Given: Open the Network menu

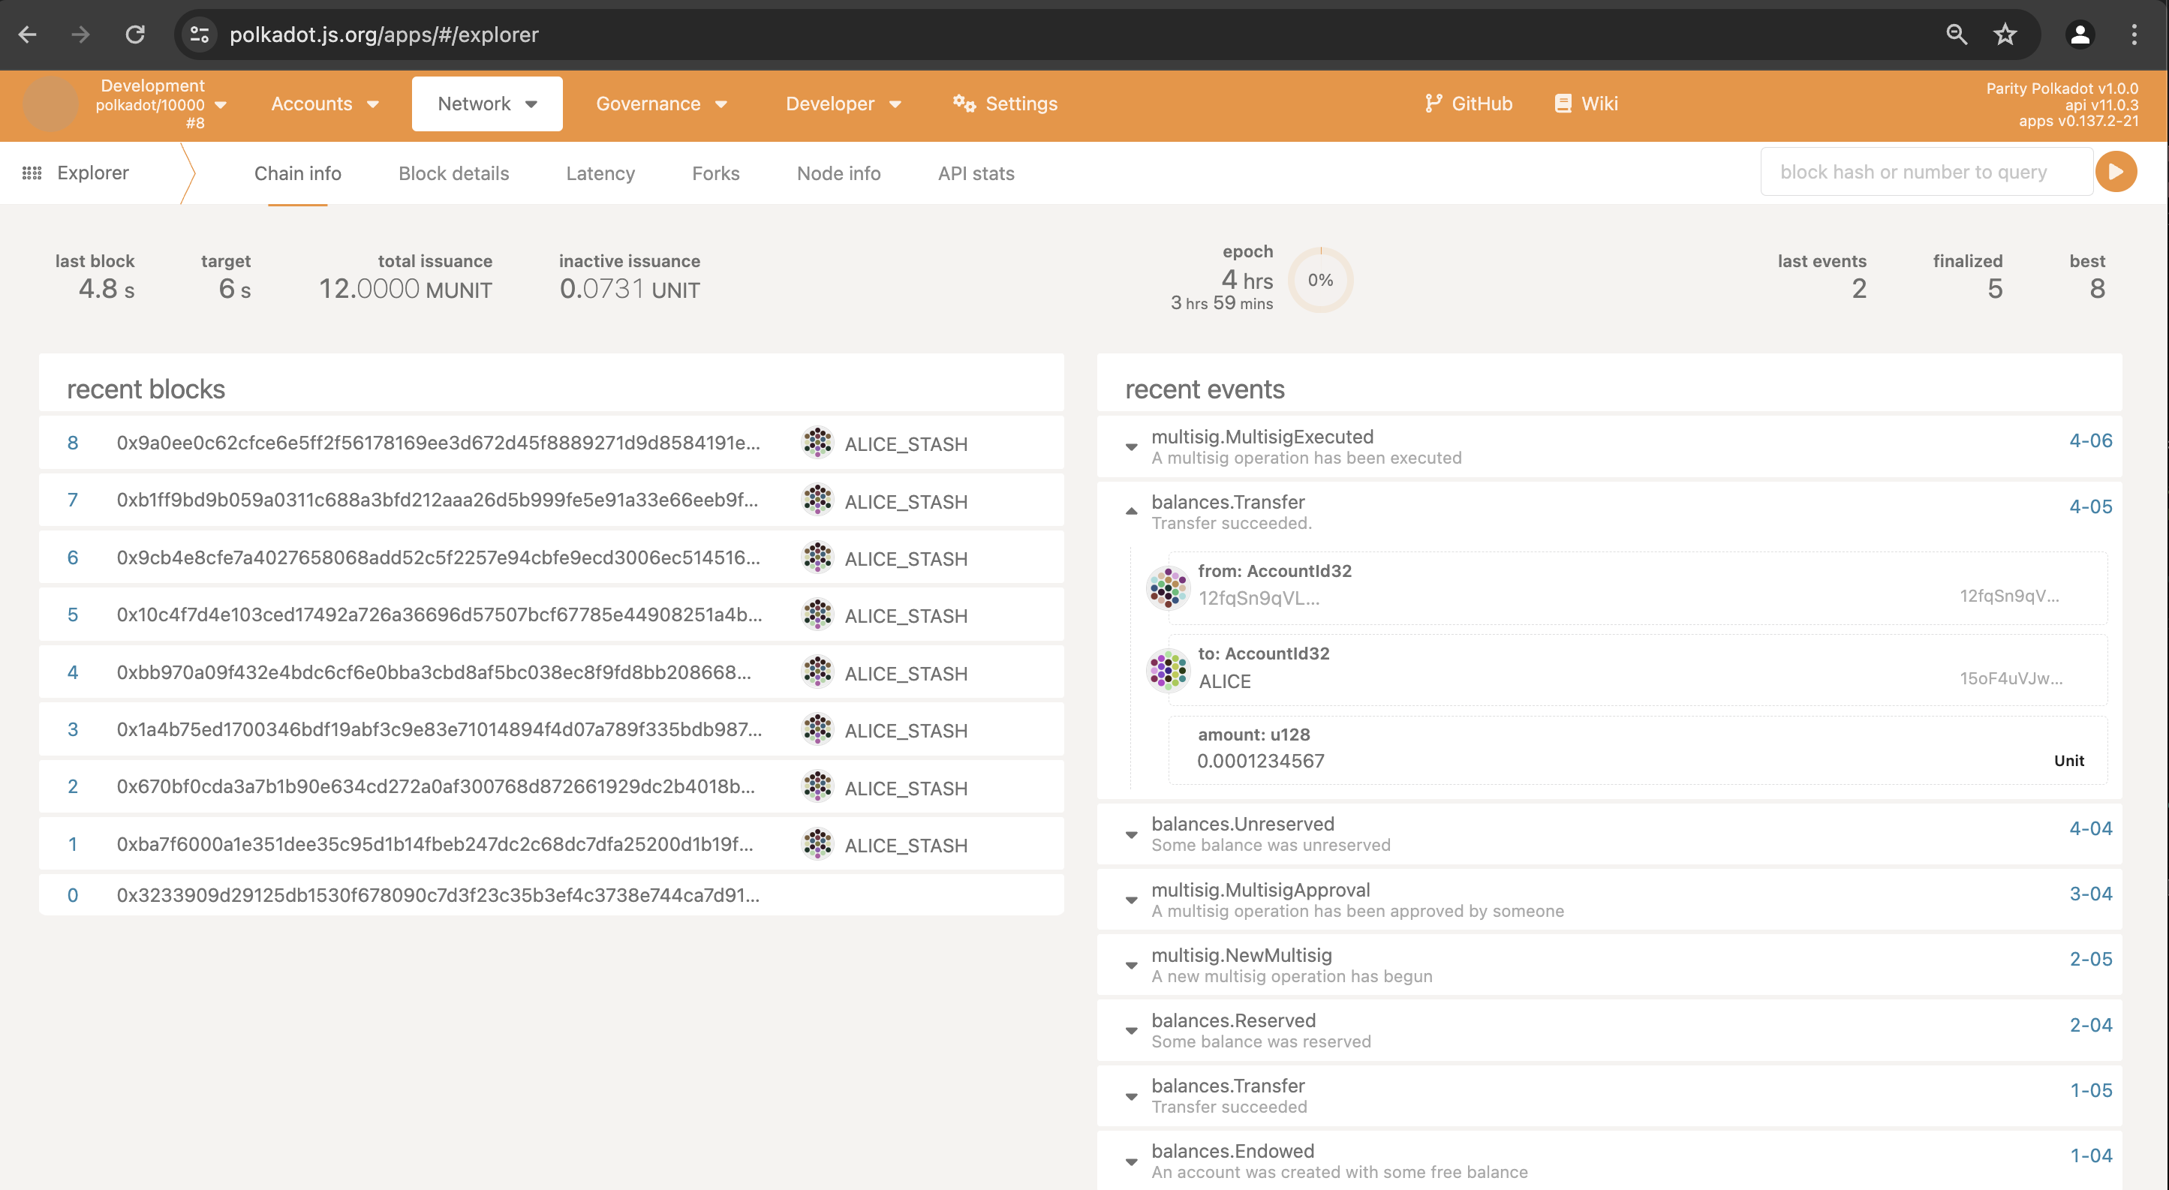Looking at the screenshot, I should (x=486, y=104).
